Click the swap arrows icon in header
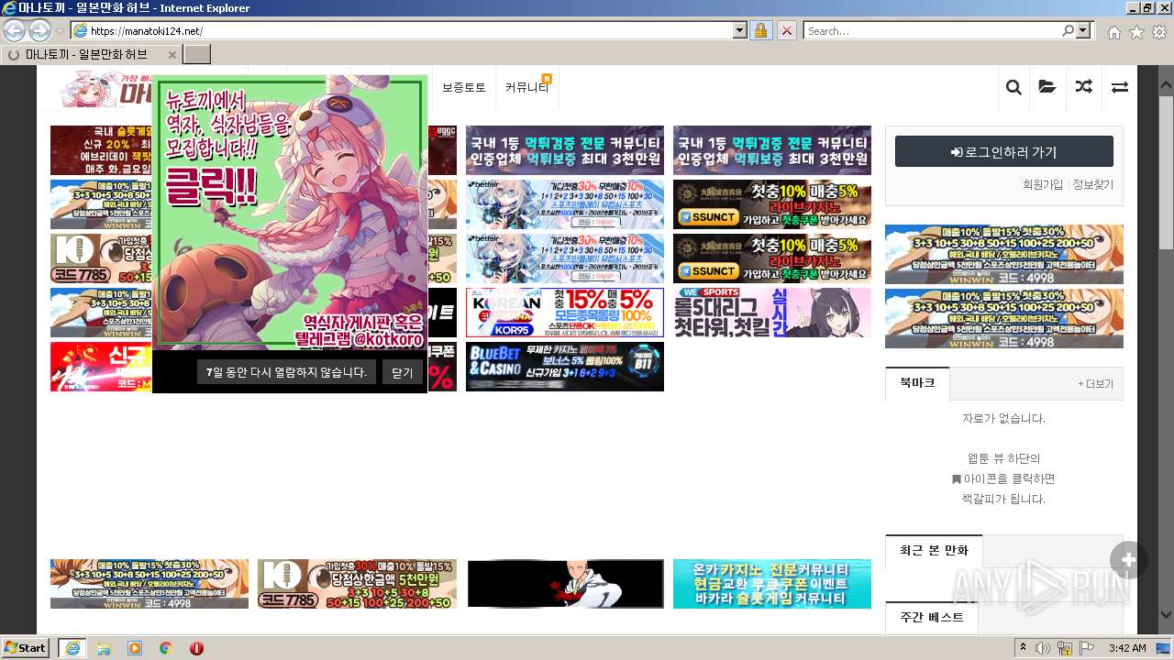Viewport: 1174px width, 660px height. point(1119,87)
